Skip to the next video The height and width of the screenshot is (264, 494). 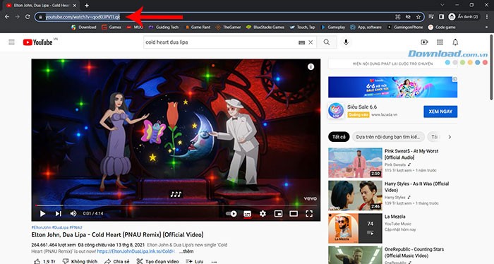[x=59, y=214]
